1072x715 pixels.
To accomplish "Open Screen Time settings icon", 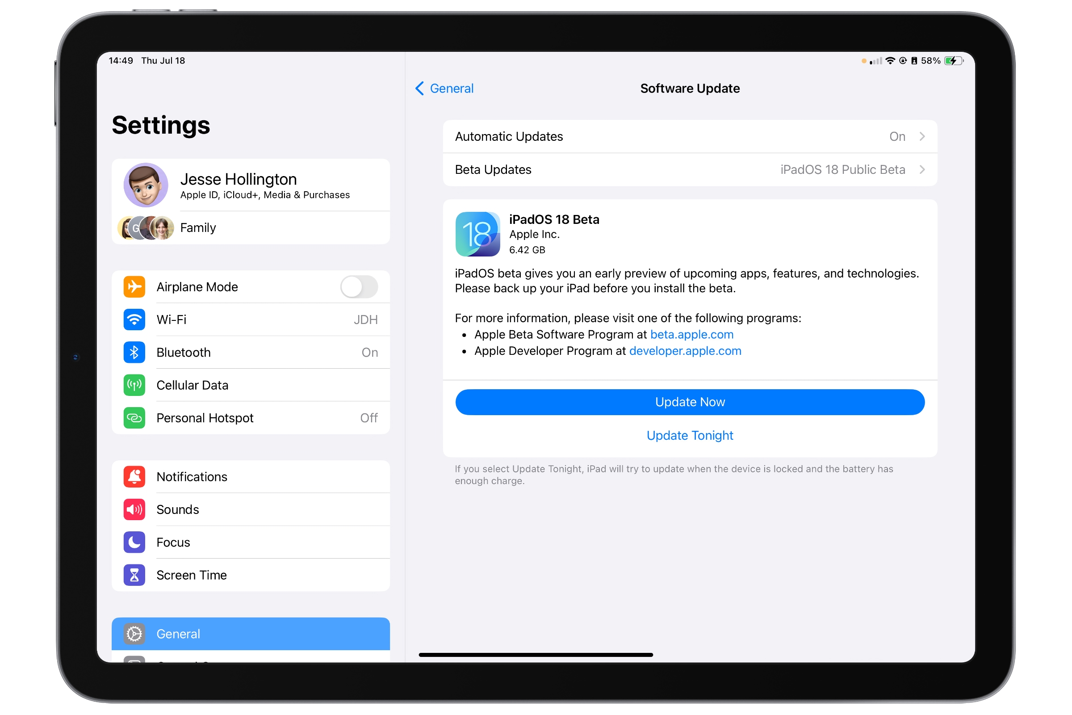I will (x=133, y=576).
